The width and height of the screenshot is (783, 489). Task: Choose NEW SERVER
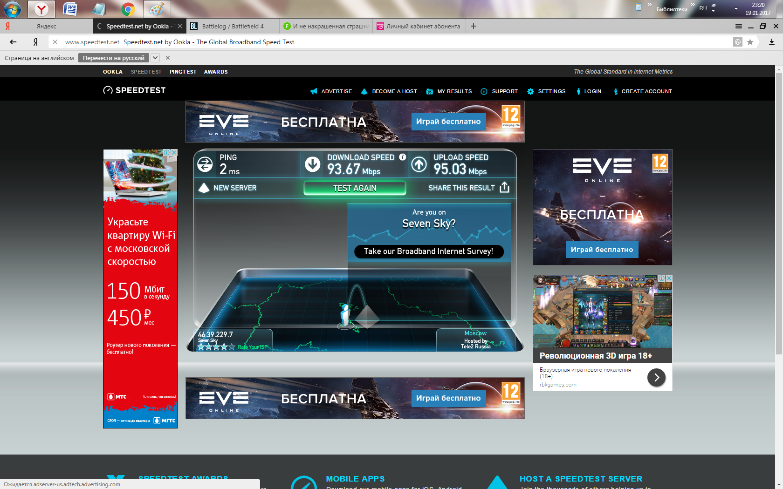[227, 188]
